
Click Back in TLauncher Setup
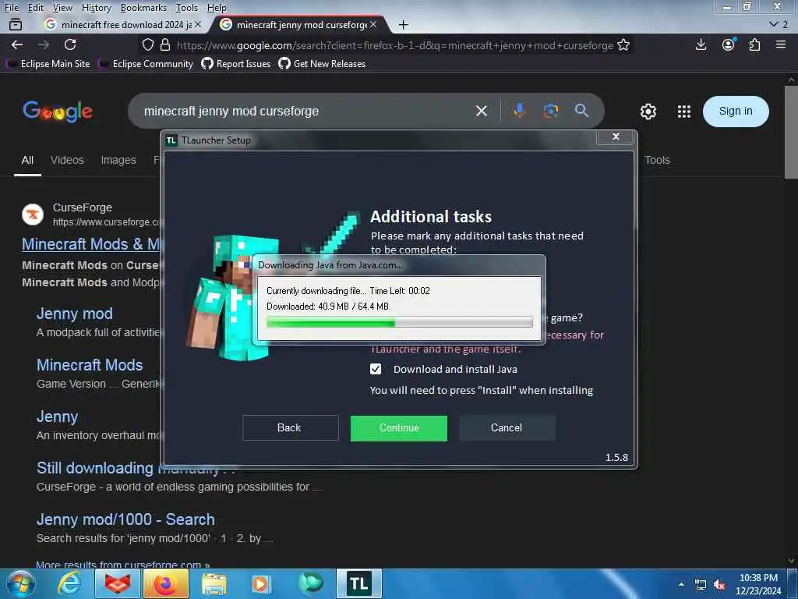point(290,428)
